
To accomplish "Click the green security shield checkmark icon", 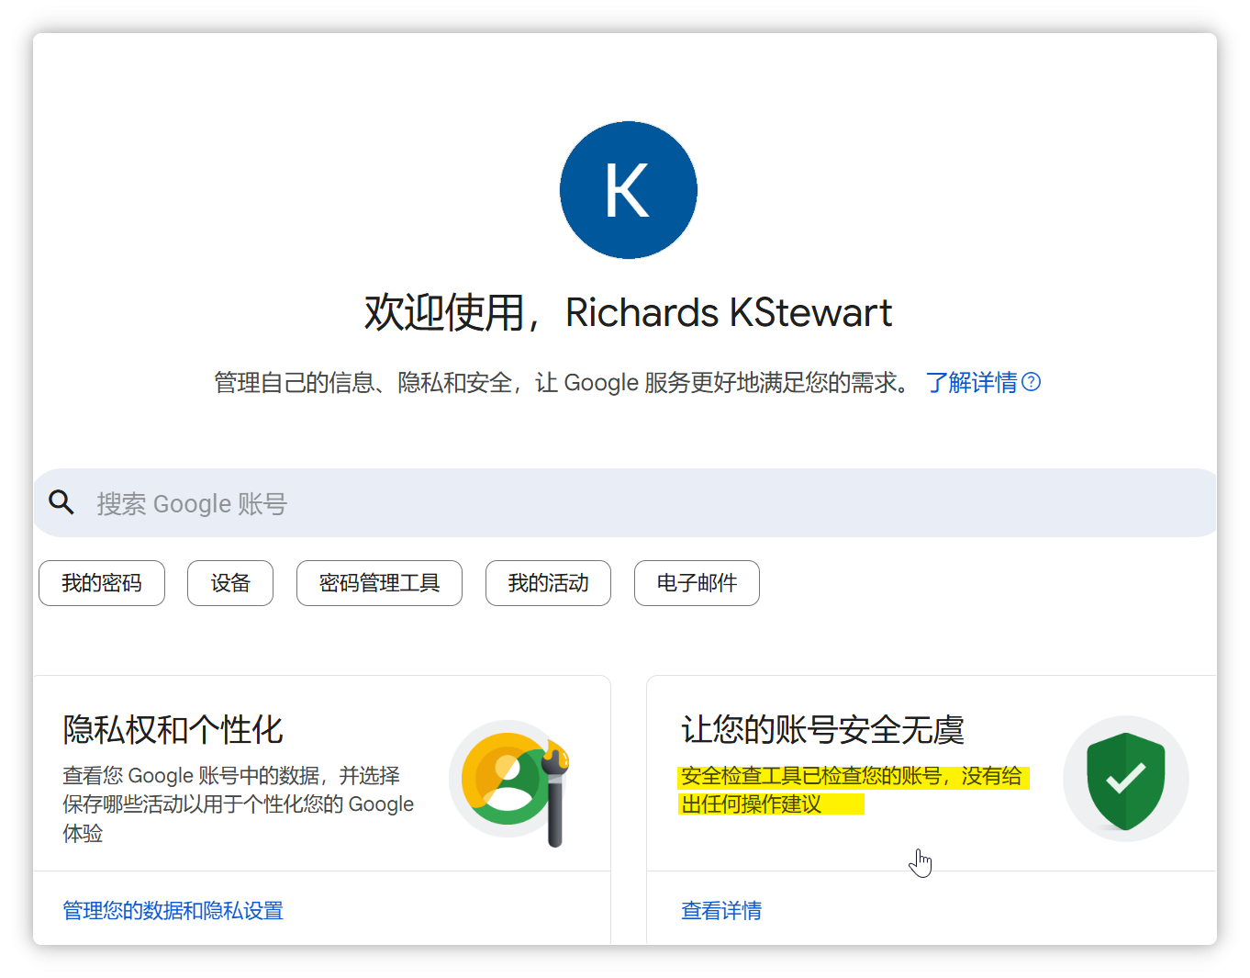I will tap(1126, 780).
